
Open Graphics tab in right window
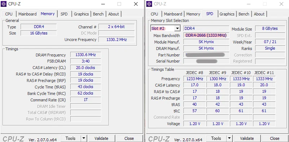pyautogui.click(x=227, y=14)
